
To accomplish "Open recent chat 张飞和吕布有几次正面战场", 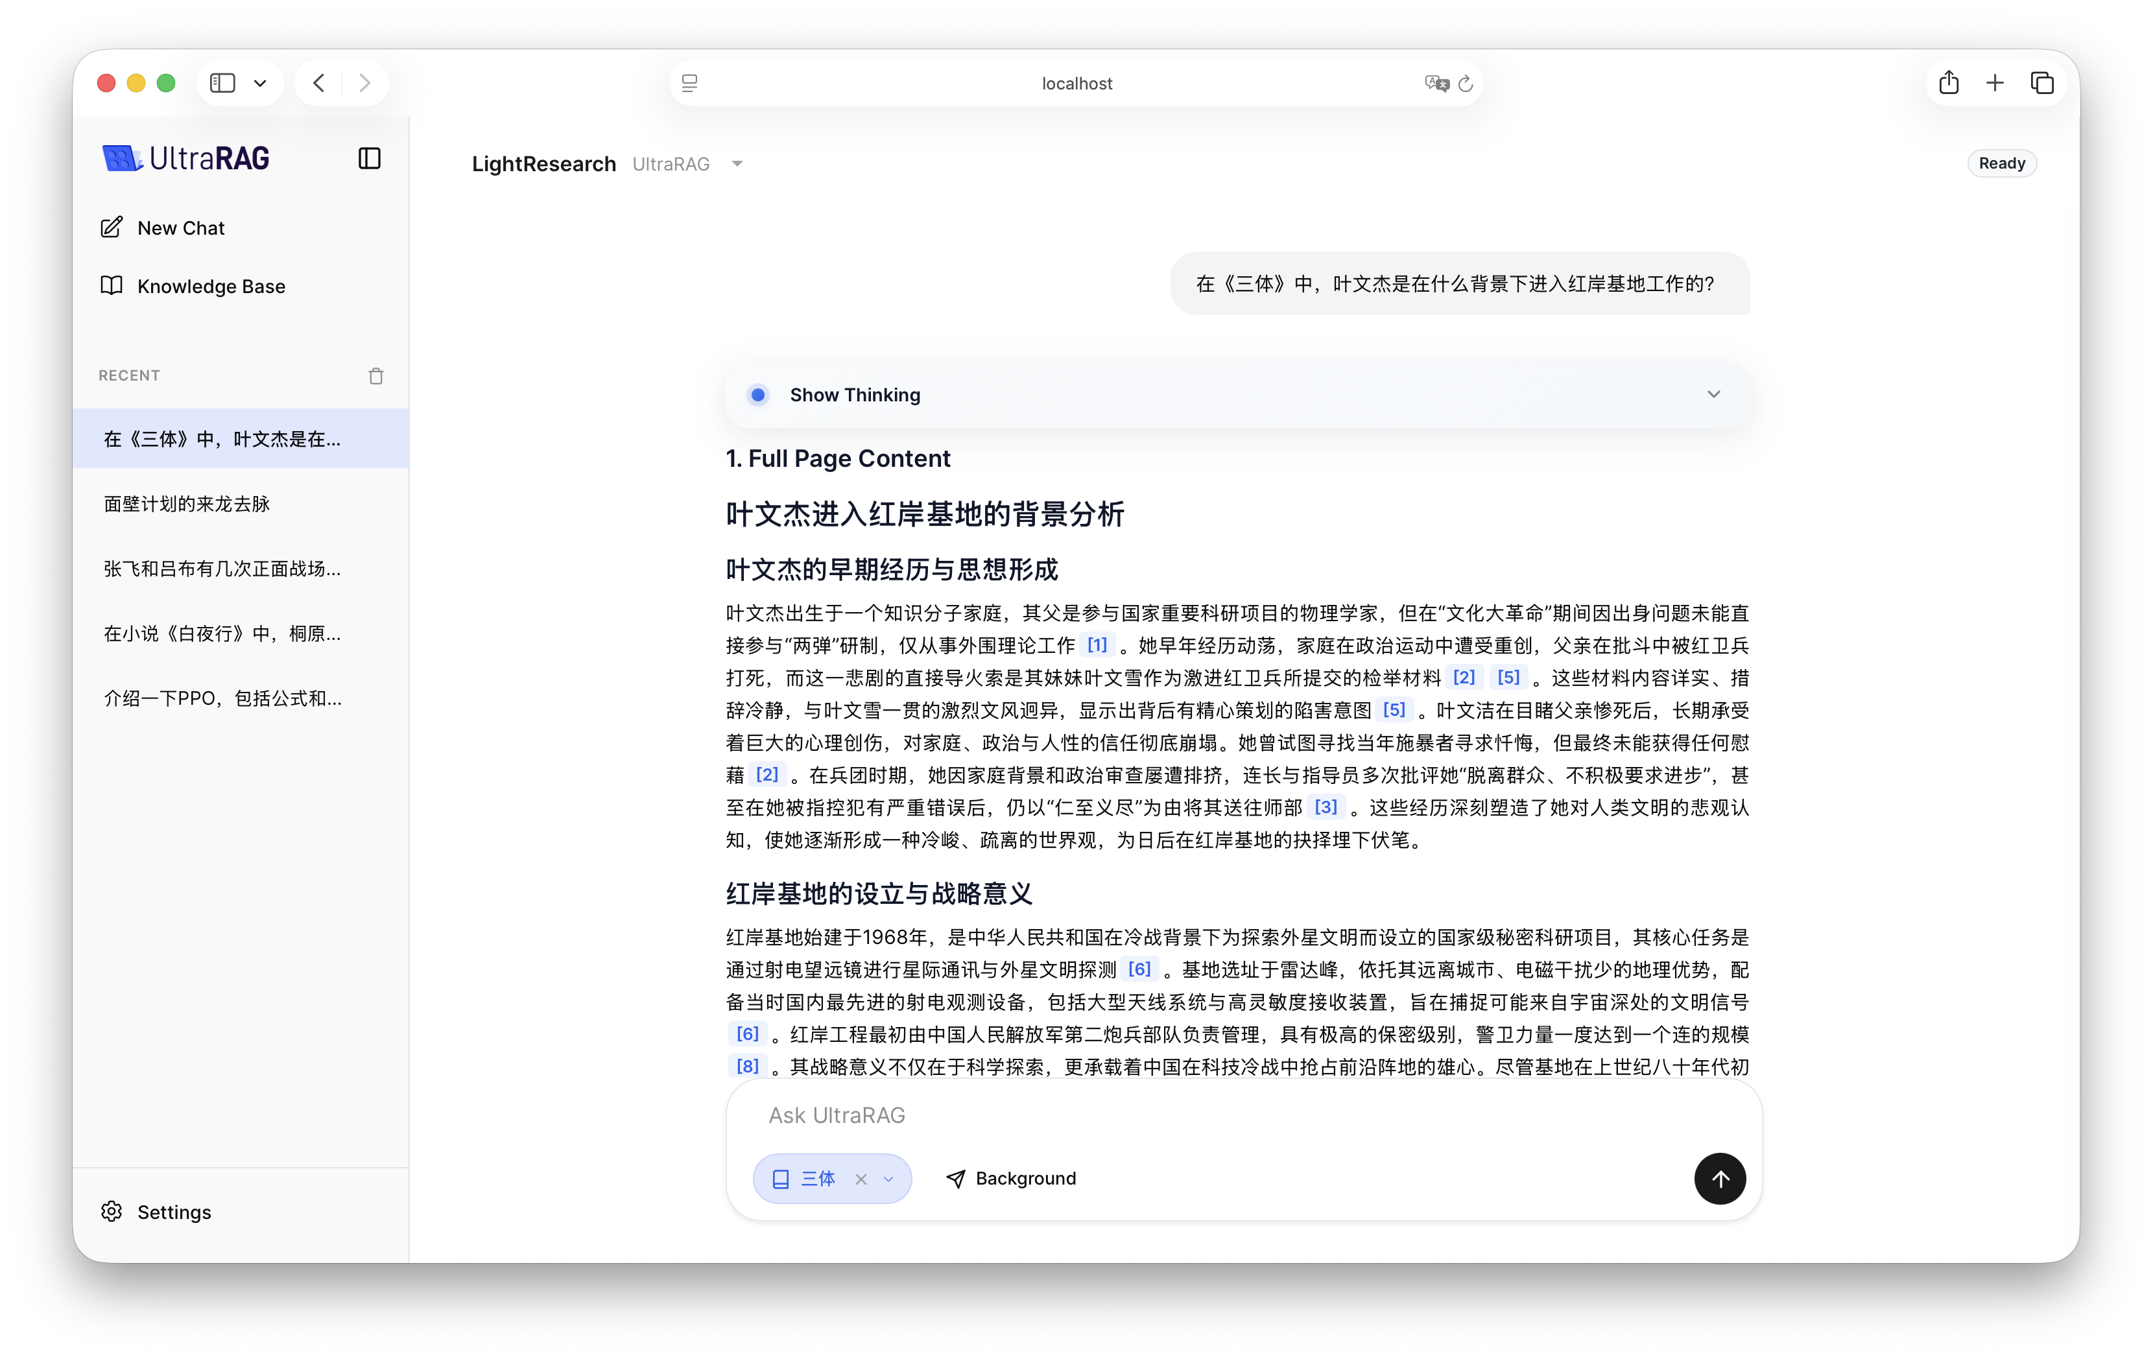I will 222,569.
